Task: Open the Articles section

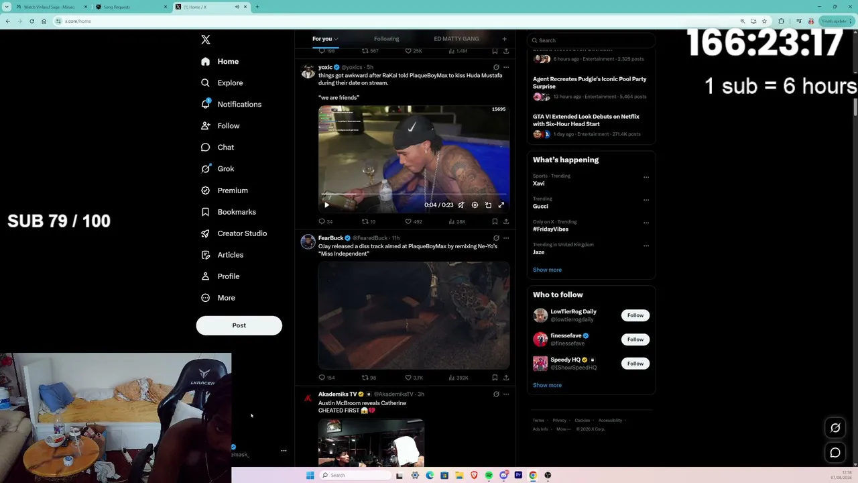Action: [222, 255]
